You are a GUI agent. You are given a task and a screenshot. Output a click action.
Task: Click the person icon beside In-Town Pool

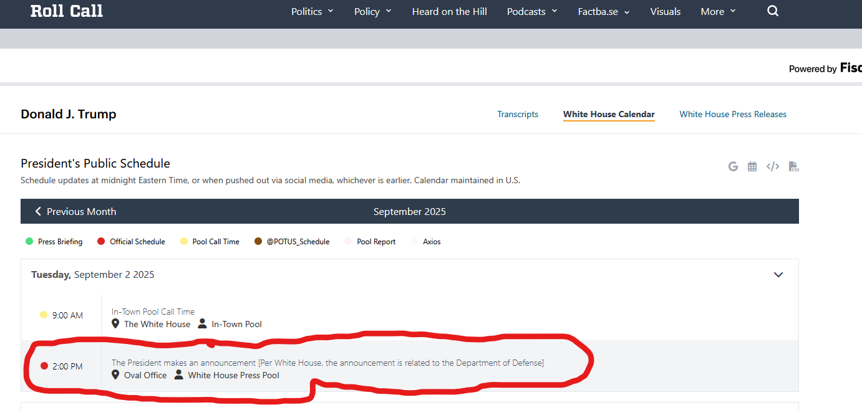202,324
